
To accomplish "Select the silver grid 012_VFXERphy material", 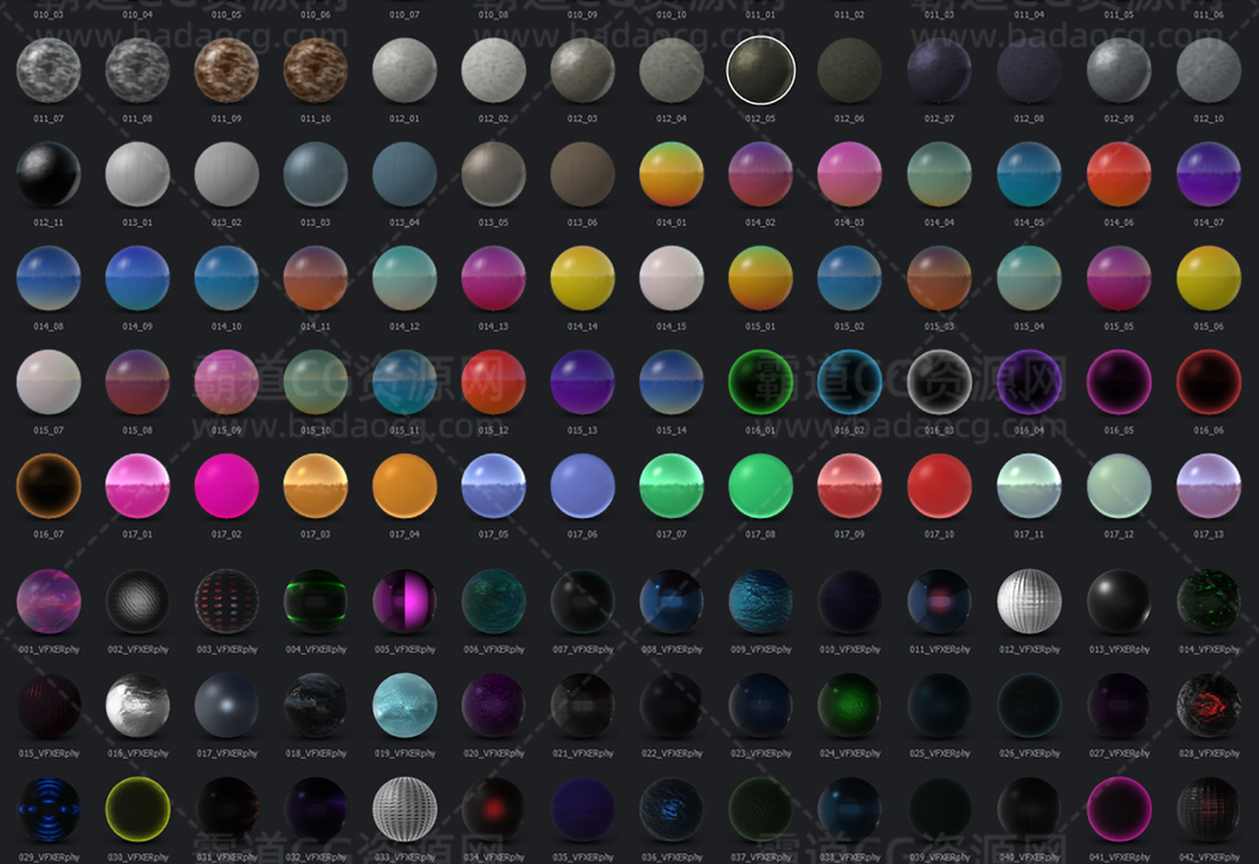I will (x=1029, y=601).
